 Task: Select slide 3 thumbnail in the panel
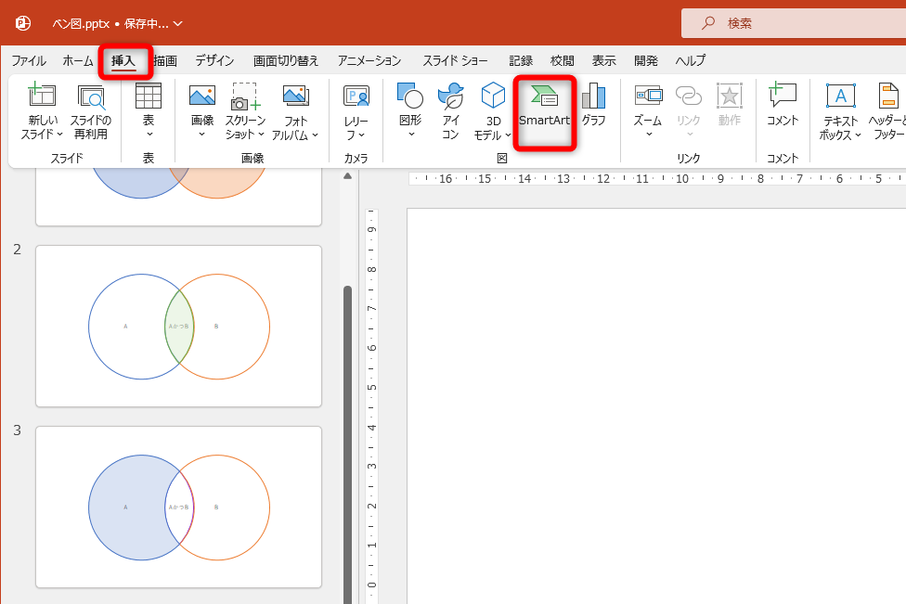(x=178, y=507)
